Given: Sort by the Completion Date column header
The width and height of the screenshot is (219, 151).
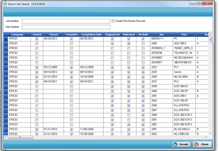Looking at the screenshot, I should tap(91, 34).
